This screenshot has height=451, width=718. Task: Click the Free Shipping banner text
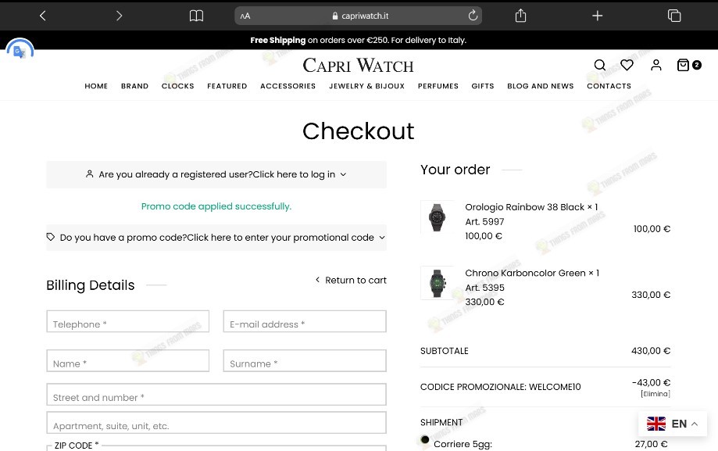358,41
